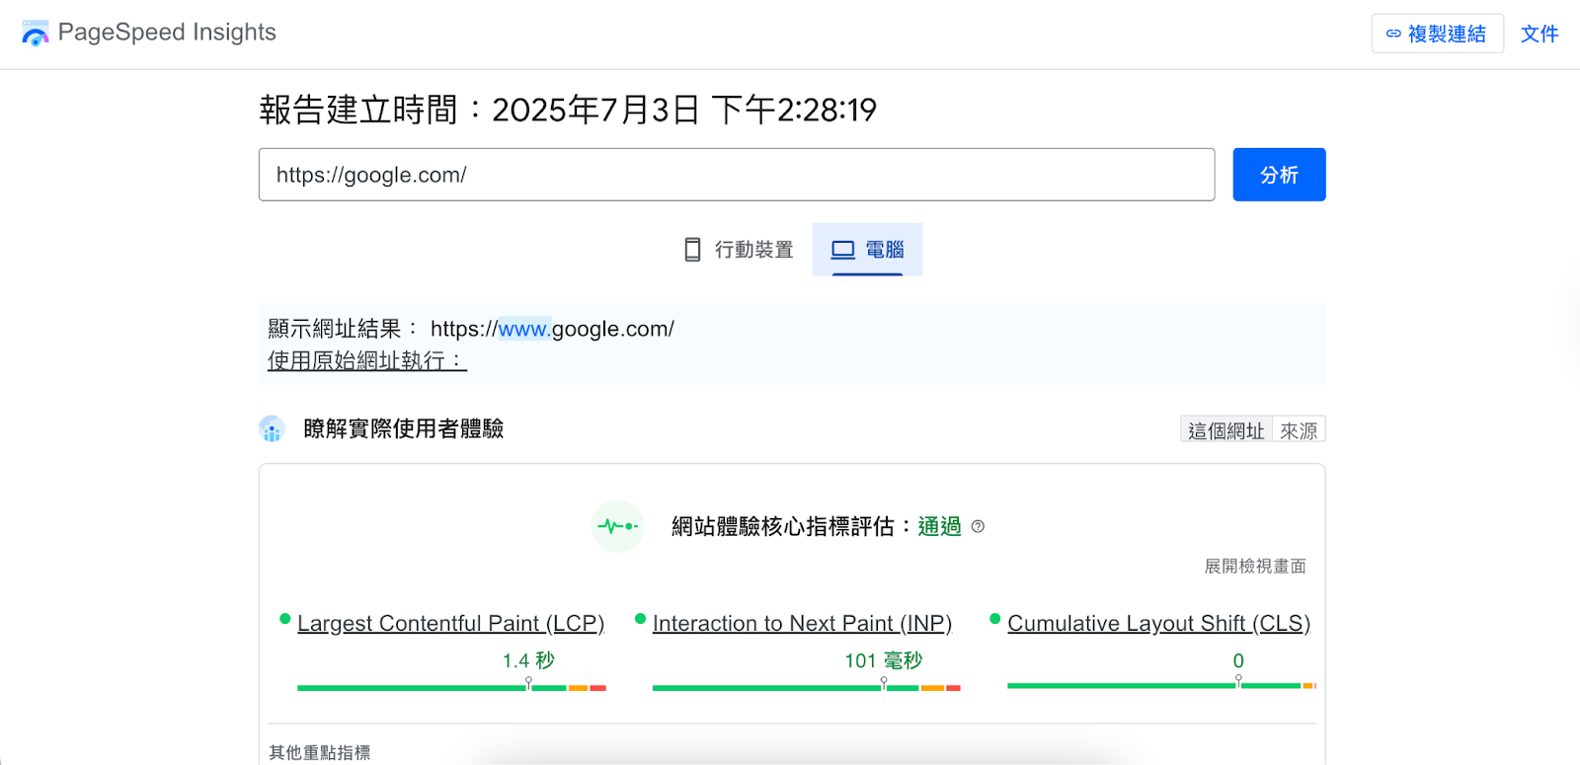This screenshot has height=765, width=1580.
Task: Click the 複製連結 copy link button
Action: pyautogui.click(x=1437, y=34)
